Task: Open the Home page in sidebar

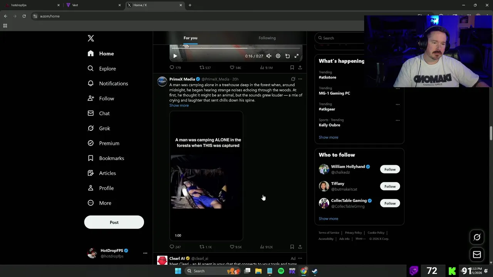Action: click(x=101, y=53)
